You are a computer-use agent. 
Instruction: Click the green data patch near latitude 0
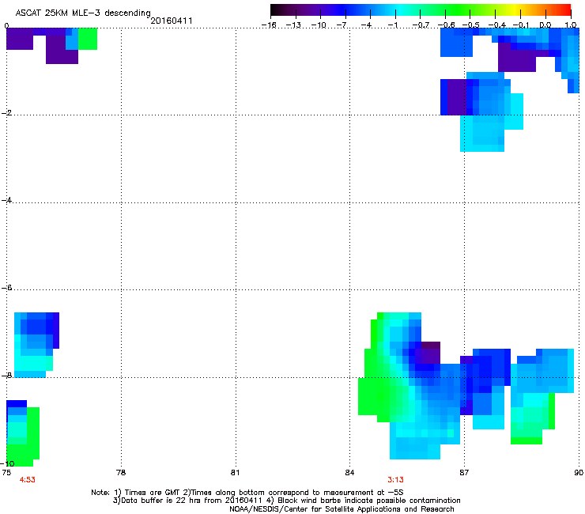pyautogui.click(x=88, y=39)
